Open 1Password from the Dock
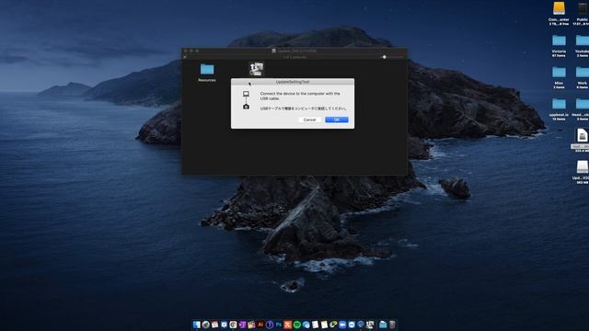 [270, 325]
